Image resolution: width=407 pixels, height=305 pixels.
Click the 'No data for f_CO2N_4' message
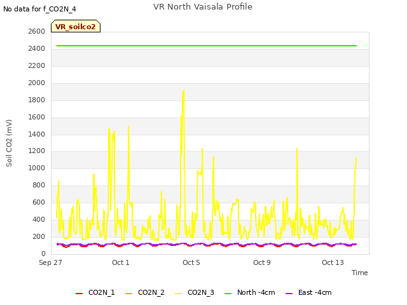point(39,9)
